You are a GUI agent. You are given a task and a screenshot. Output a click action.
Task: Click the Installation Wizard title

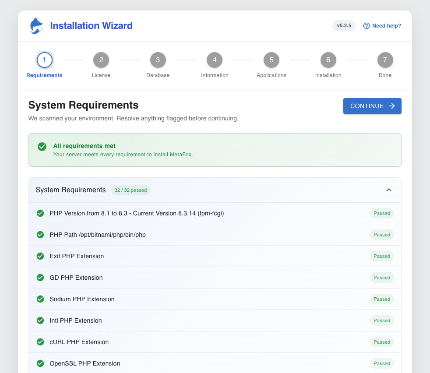point(92,25)
